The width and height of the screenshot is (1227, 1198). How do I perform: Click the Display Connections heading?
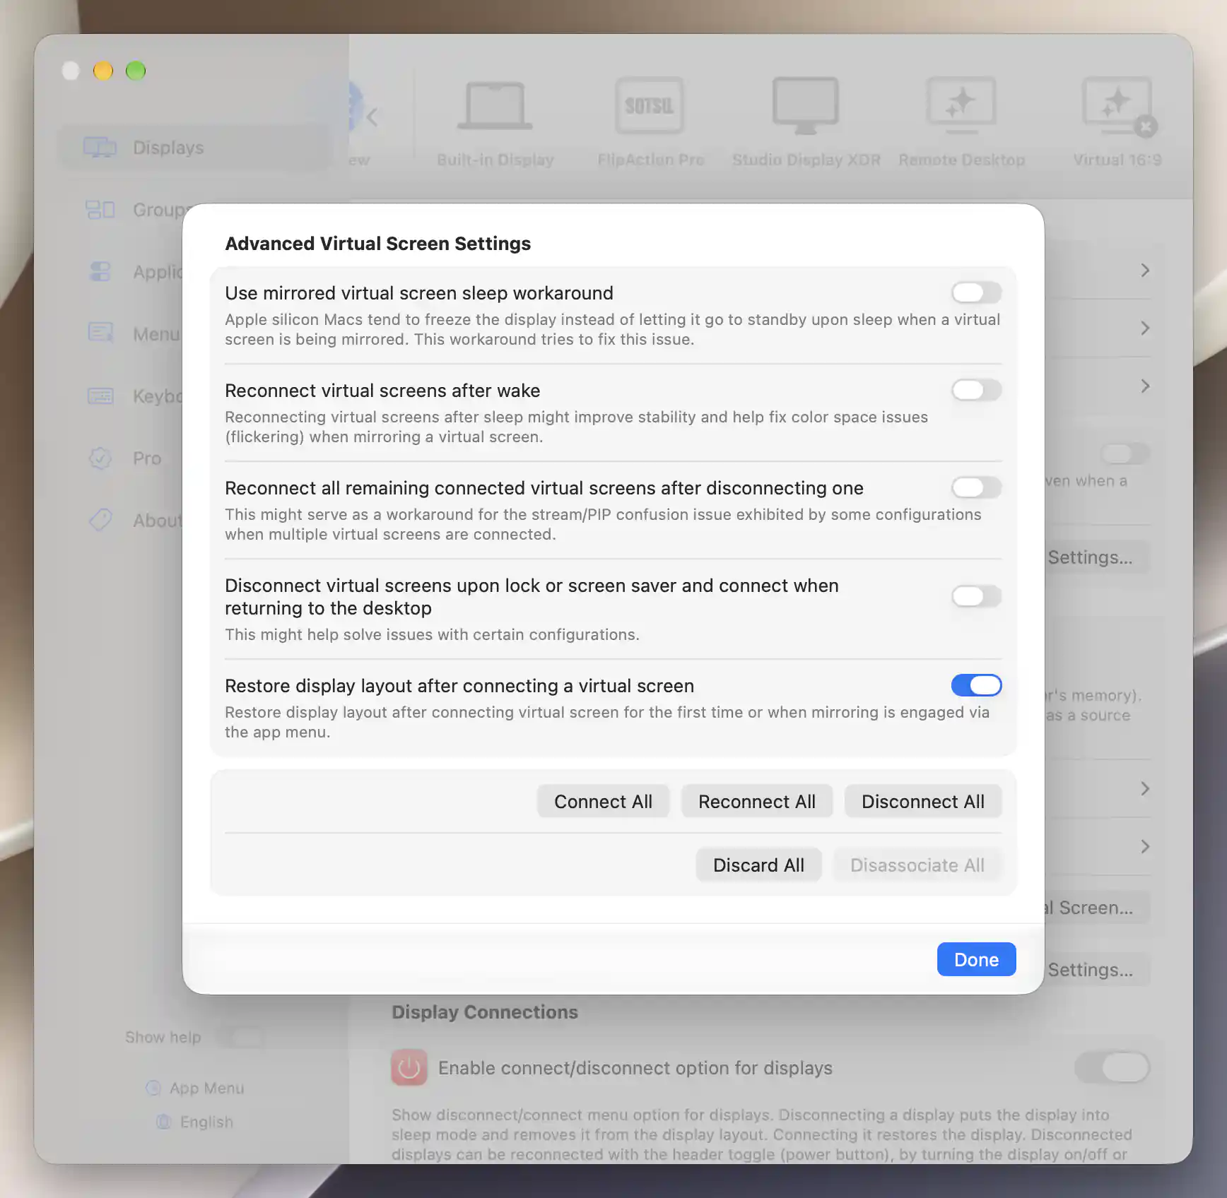click(x=485, y=1012)
